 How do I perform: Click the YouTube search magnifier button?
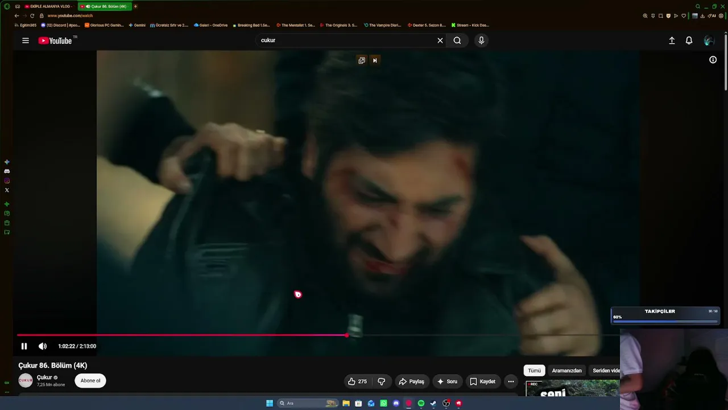pos(457,40)
